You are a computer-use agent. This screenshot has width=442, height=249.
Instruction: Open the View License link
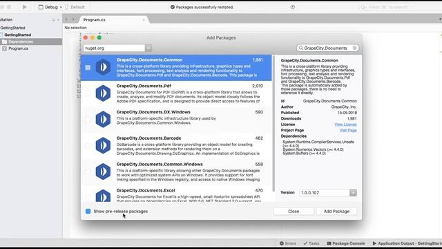tap(345, 124)
